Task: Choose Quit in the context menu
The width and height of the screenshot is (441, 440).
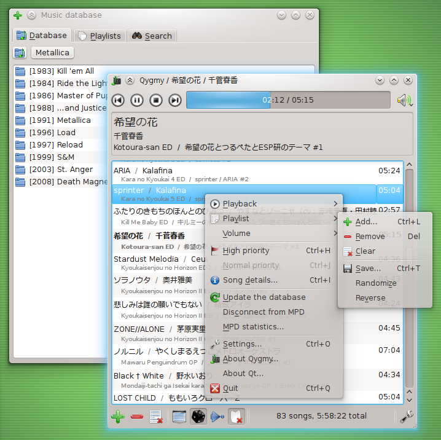Action: pos(274,388)
